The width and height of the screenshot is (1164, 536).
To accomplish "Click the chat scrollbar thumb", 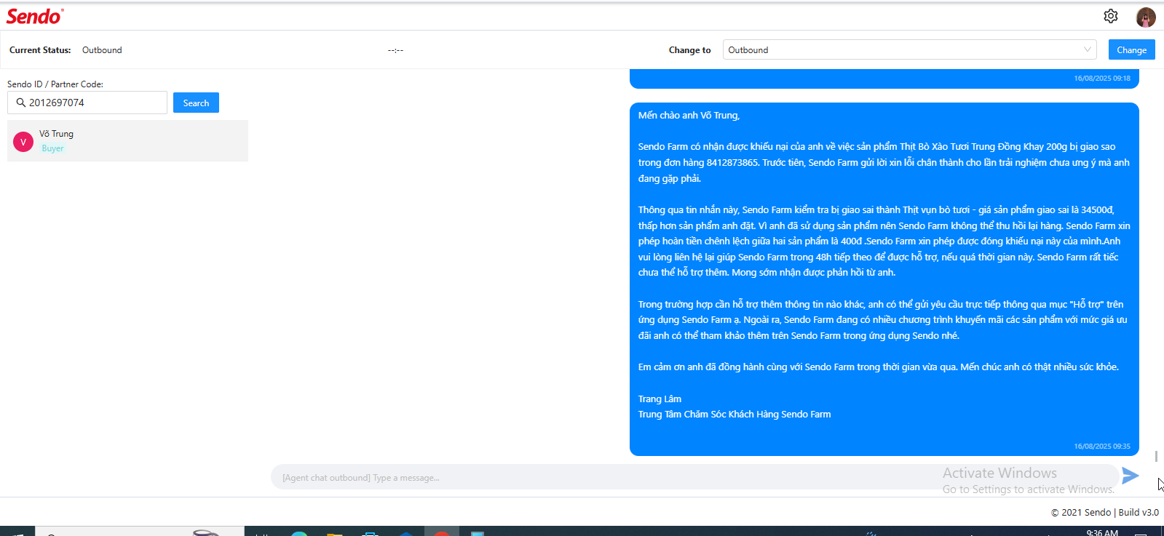I will 1156,456.
